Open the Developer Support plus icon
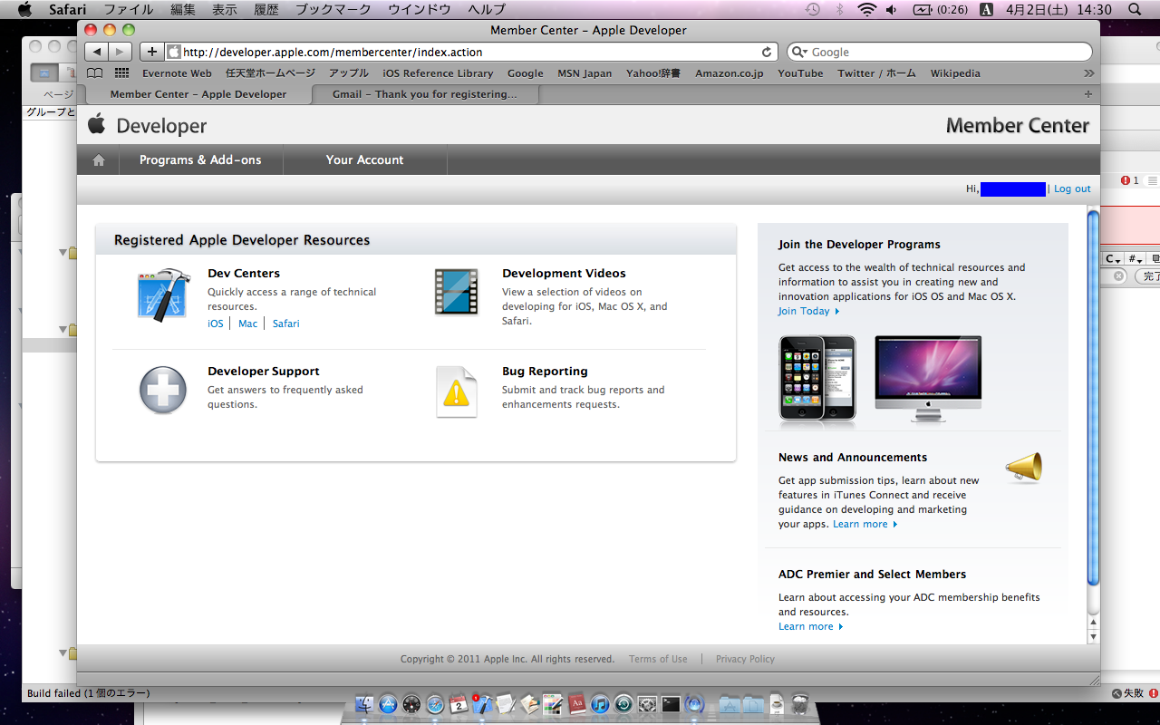This screenshot has width=1160, height=725. click(163, 391)
